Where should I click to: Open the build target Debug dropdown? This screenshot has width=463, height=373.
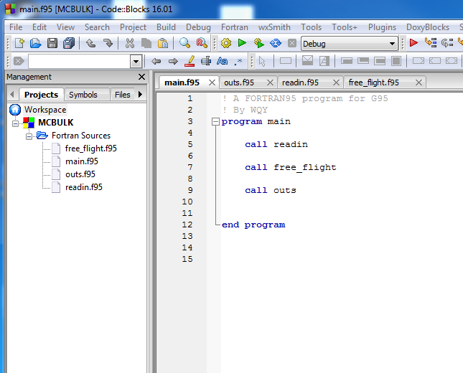(x=350, y=44)
